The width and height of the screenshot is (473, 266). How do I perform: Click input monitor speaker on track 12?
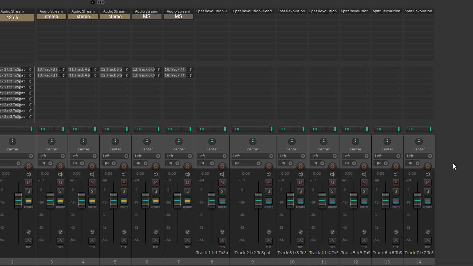[x=364, y=174]
